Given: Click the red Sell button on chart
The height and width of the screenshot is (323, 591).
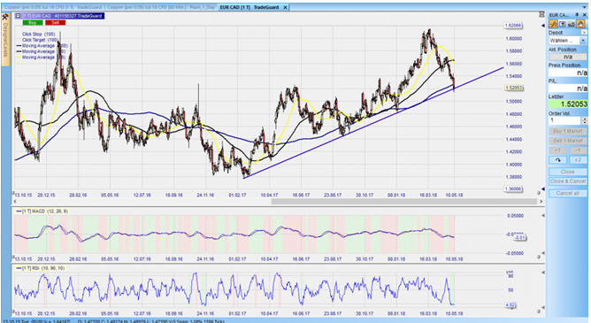Looking at the screenshot, I should 56,23.
